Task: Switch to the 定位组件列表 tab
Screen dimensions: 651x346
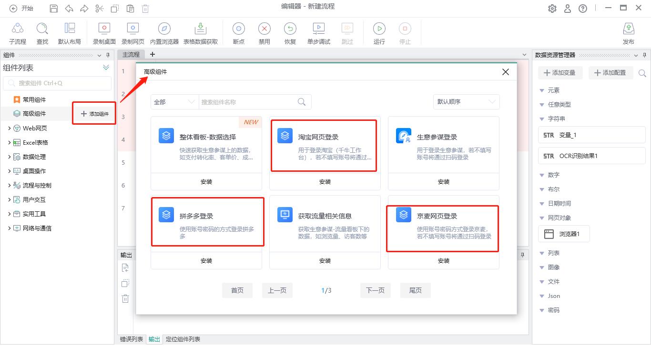Action: [x=183, y=339]
